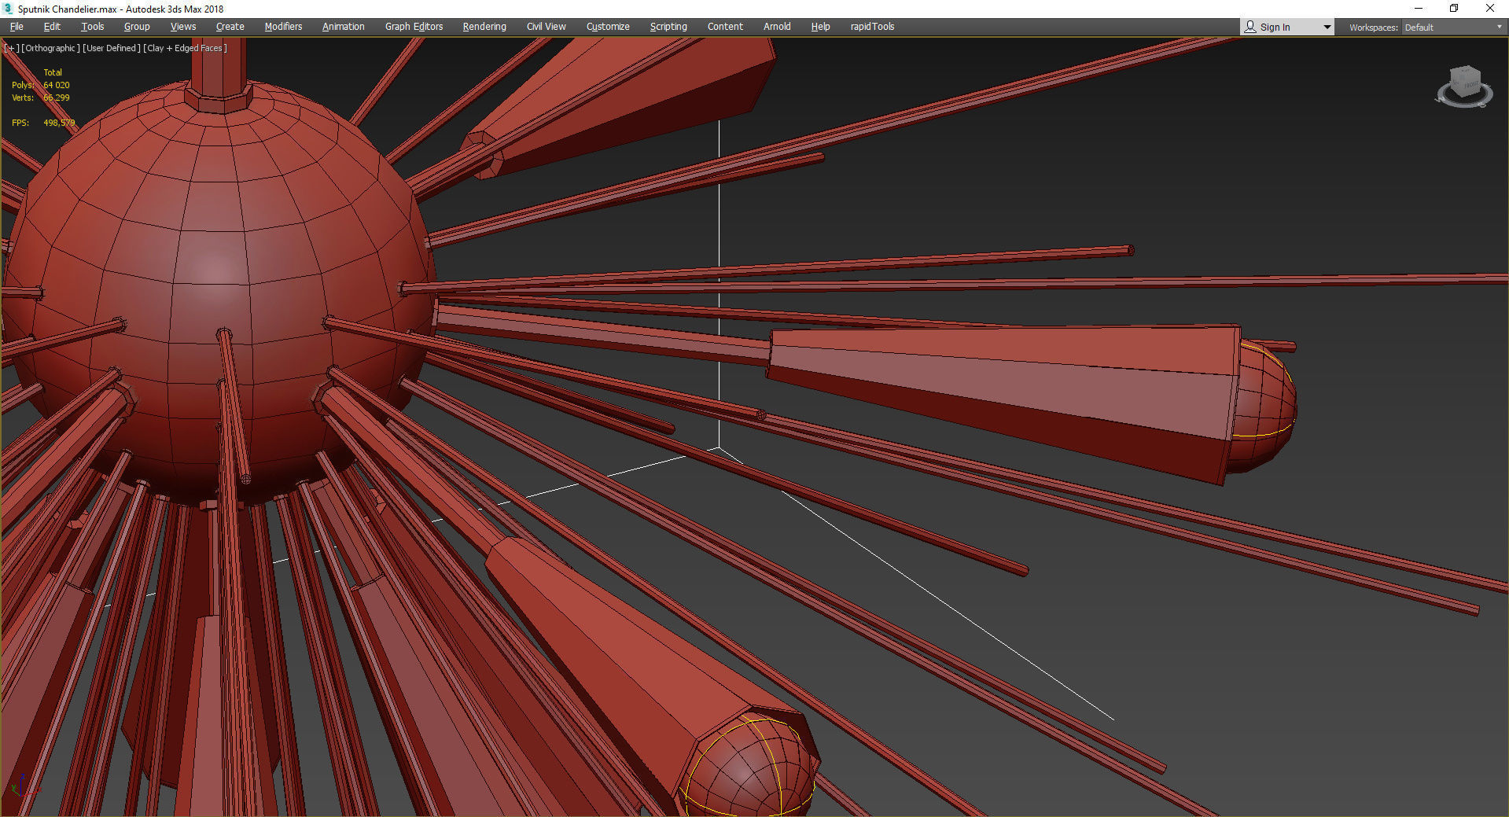Open the Workspaces Default dropdown
The height and width of the screenshot is (817, 1509).
coord(1453,27)
